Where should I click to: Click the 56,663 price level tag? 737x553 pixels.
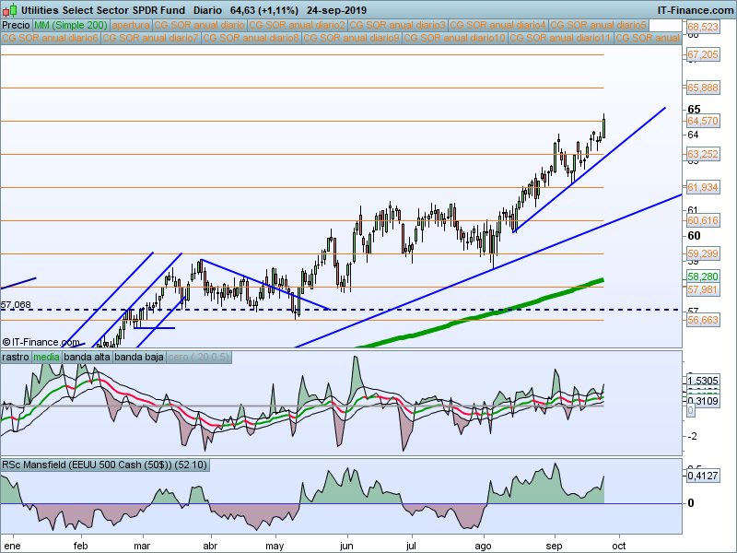click(703, 320)
